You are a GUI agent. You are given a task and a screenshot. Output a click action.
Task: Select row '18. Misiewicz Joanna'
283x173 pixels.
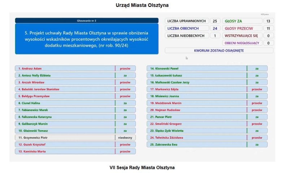pyautogui.click(x=207, y=96)
